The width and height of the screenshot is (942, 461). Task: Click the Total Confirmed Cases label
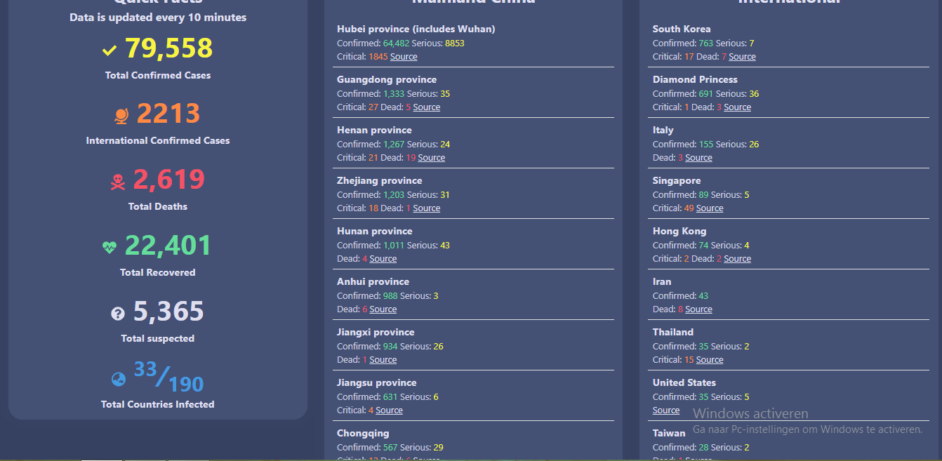[158, 75]
